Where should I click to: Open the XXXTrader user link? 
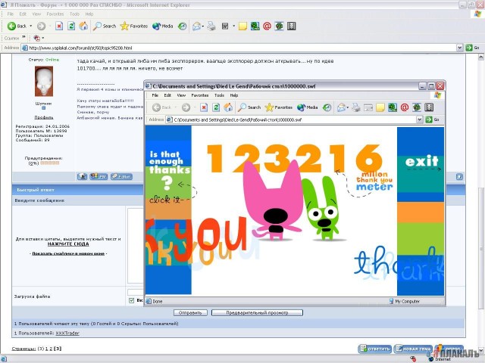67,334
